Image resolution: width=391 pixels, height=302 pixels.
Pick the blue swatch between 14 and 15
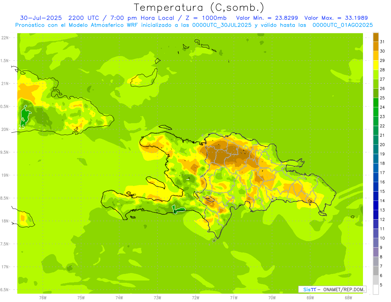click(376, 196)
